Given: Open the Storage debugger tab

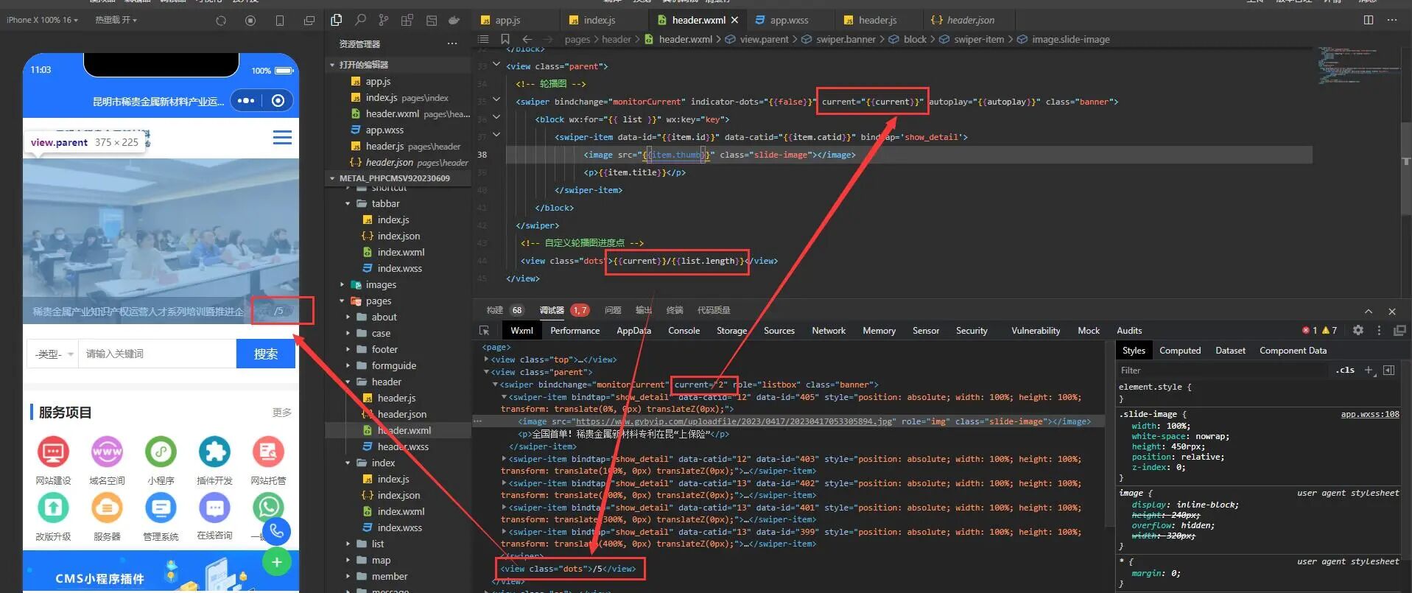Looking at the screenshot, I should coord(731,331).
